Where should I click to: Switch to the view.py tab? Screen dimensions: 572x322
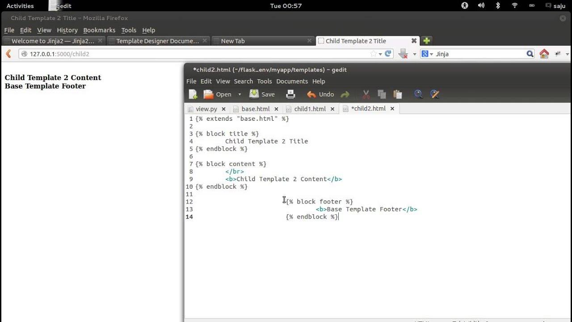(206, 109)
